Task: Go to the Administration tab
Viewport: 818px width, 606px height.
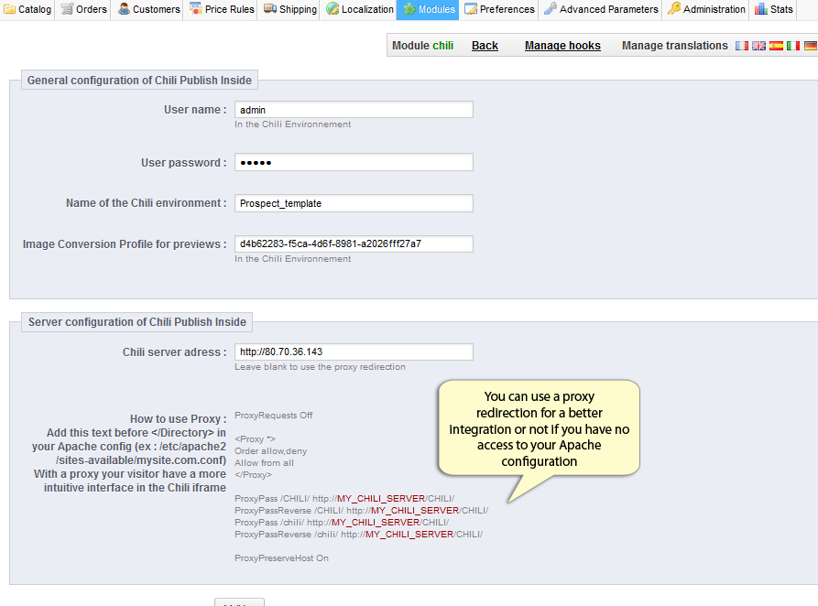Action: pos(706,9)
